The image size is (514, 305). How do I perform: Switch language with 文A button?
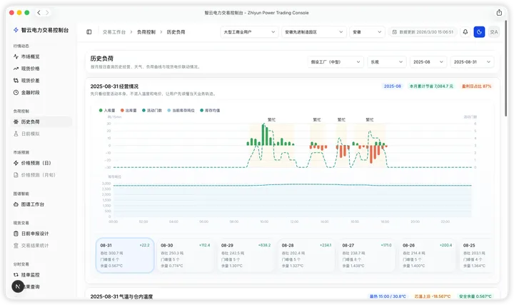click(494, 32)
